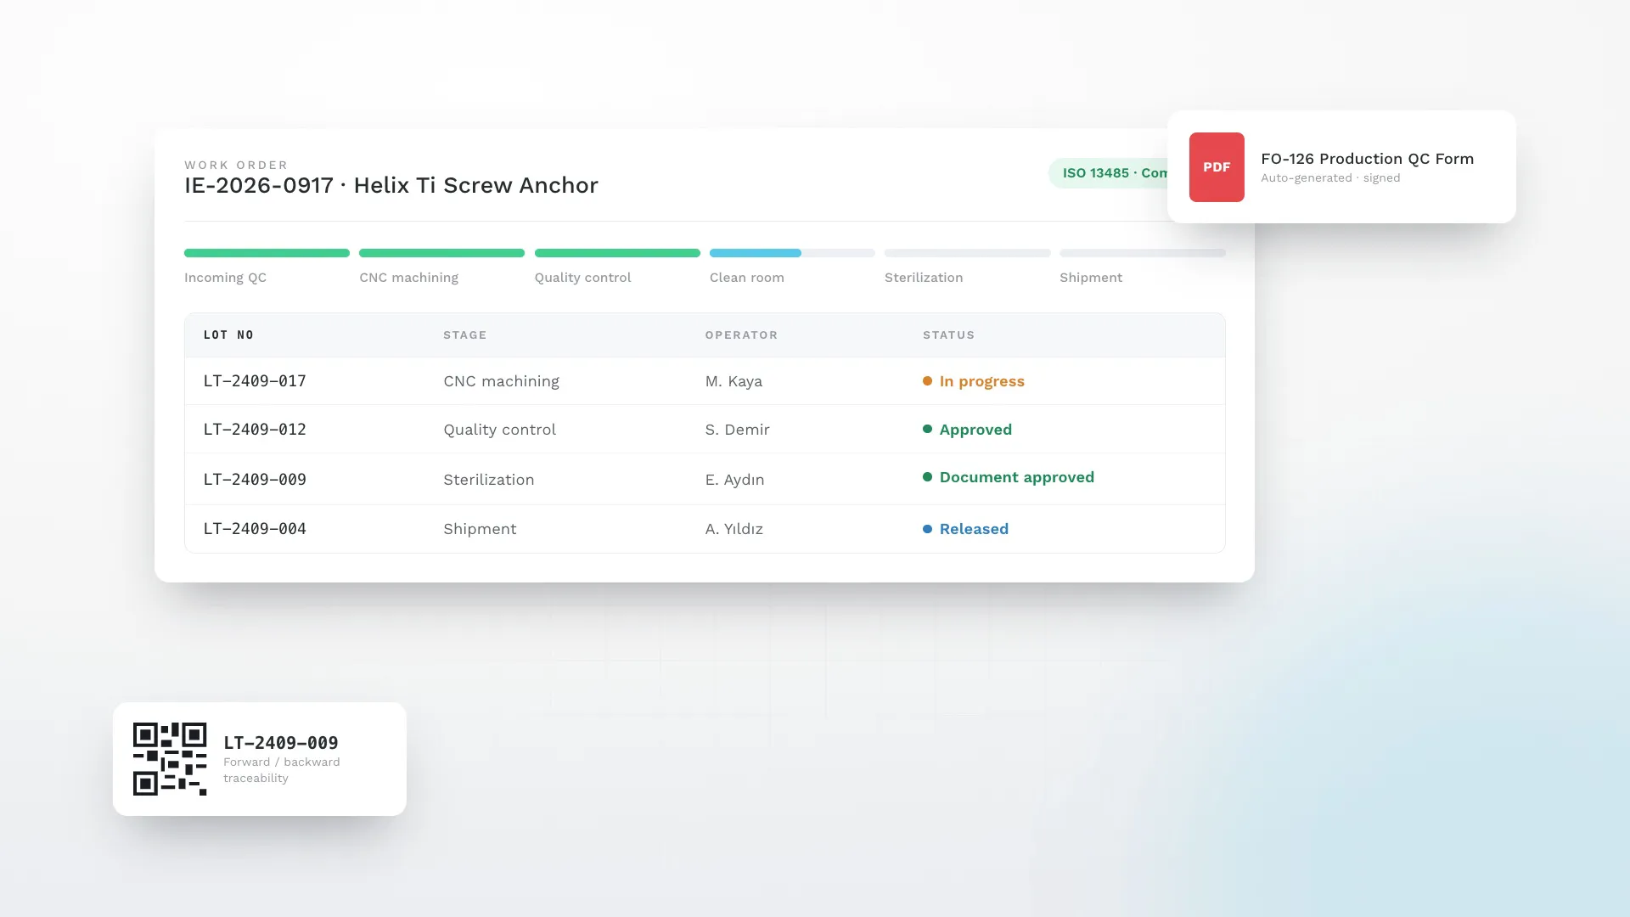Click the OPERATOR column header

tap(741, 335)
